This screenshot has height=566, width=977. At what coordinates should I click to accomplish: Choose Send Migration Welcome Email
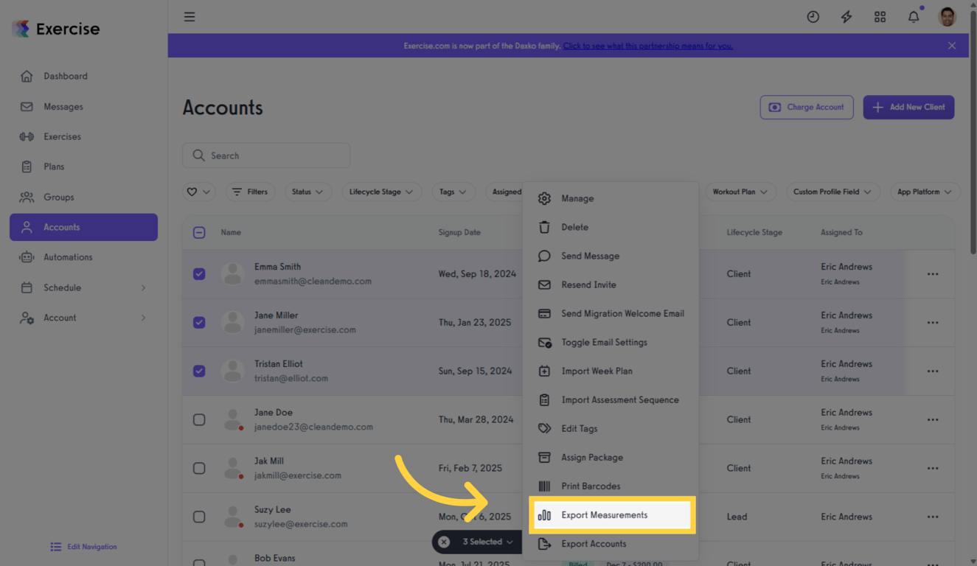click(x=621, y=313)
